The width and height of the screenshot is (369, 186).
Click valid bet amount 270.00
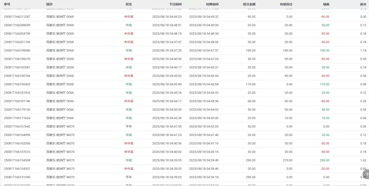[x=288, y=160]
